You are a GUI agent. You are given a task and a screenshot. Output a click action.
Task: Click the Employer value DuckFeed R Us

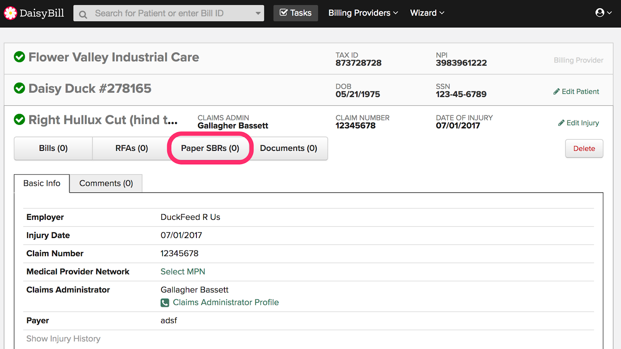click(191, 217)
